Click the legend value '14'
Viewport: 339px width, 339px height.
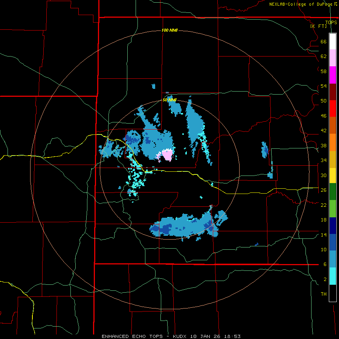click(324, 235)
